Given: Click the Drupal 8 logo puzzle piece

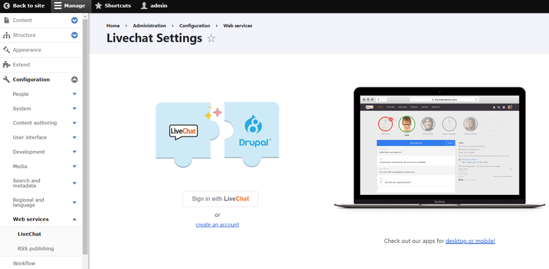Looking at the screenshot, I should pos(252,134).
